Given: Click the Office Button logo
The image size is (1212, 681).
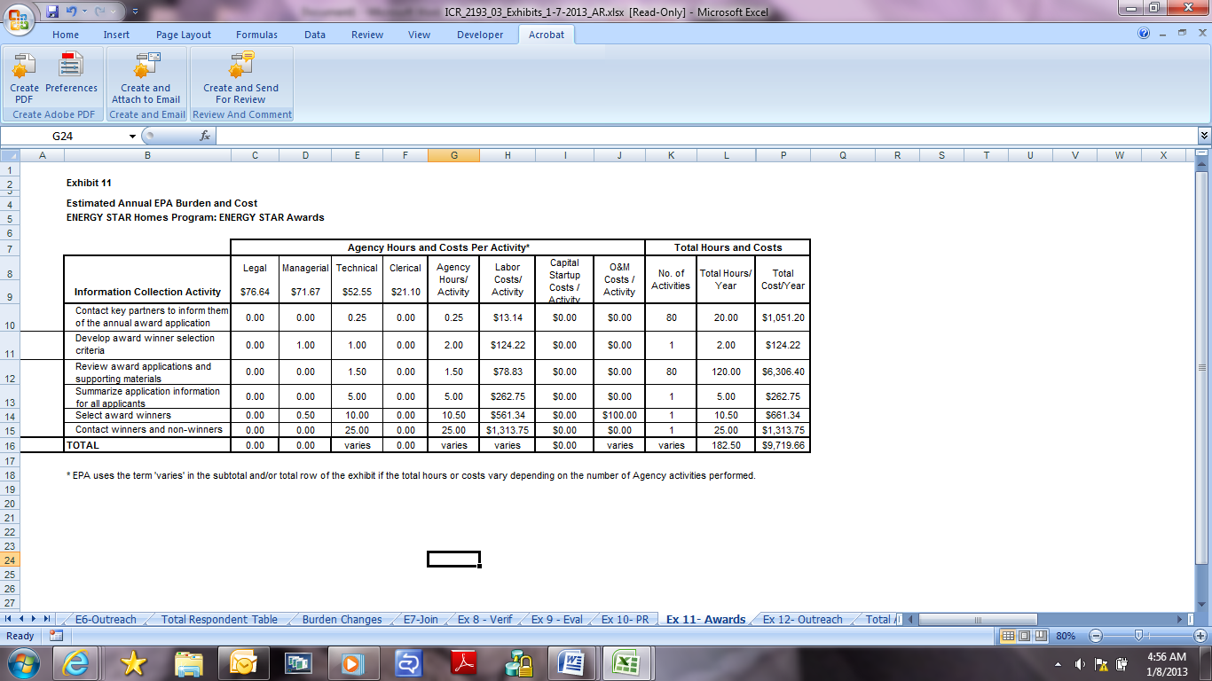Looking at the screenshot, I should (x=20, y=16).
